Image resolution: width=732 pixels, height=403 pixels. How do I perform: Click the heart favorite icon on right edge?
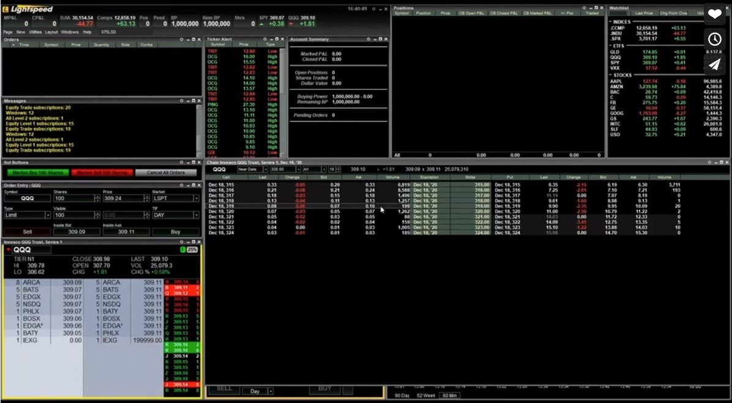715,12
